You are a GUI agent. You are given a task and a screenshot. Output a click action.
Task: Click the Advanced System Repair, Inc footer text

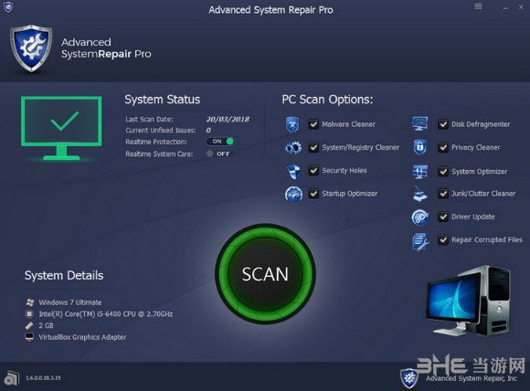point(472,378)
